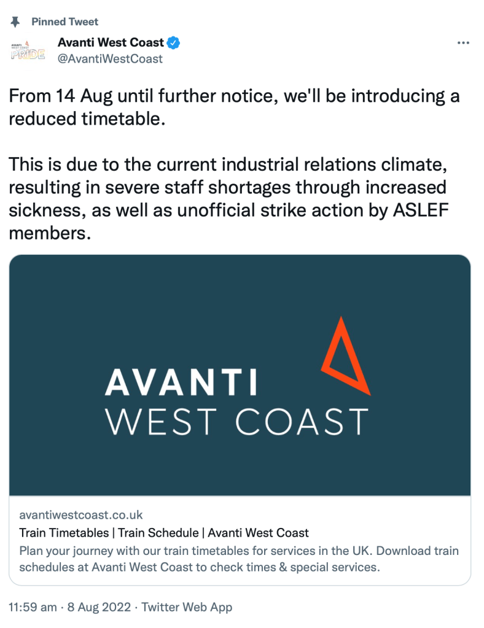
Task: Click the Avanti West Coast Pride avatar
Action: pos(28,50)
